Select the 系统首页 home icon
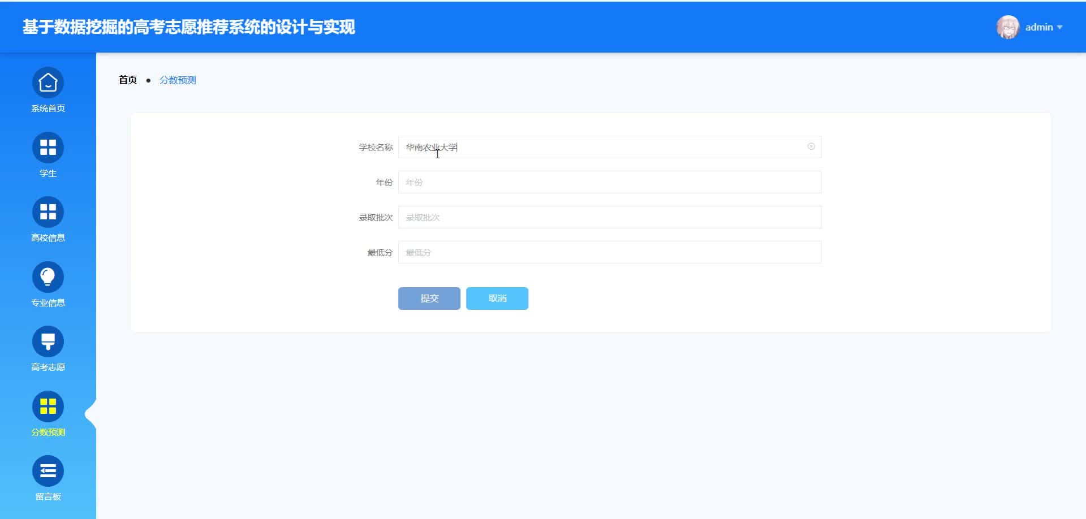Image resolution: width=1086 pixels, height=519 pixels. click(x=48, y=83)
